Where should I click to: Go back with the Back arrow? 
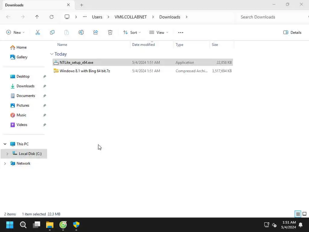(8, 17)
